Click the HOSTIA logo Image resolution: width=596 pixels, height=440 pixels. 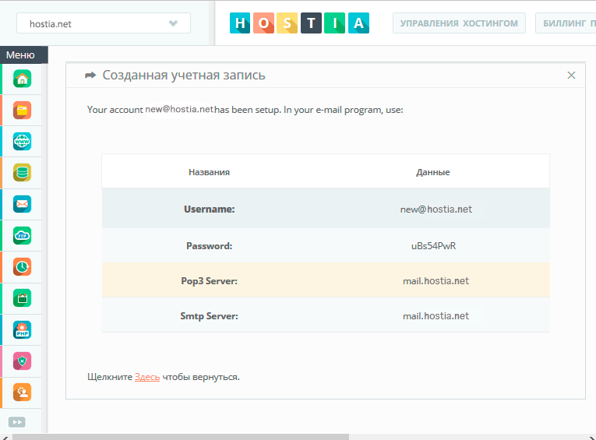pos(299,23)
